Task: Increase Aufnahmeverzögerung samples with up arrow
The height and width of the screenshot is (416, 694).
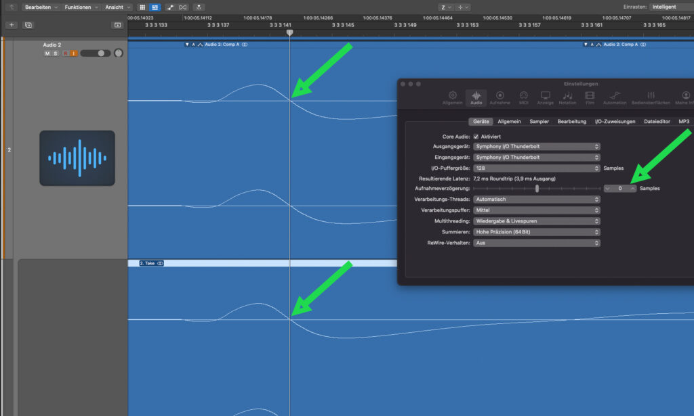Action: (633, 189)
